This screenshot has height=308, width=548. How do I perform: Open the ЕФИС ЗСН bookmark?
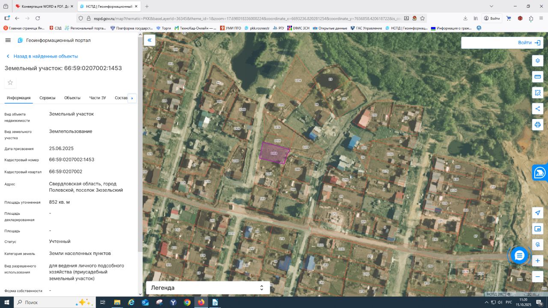tap(298, 28)
